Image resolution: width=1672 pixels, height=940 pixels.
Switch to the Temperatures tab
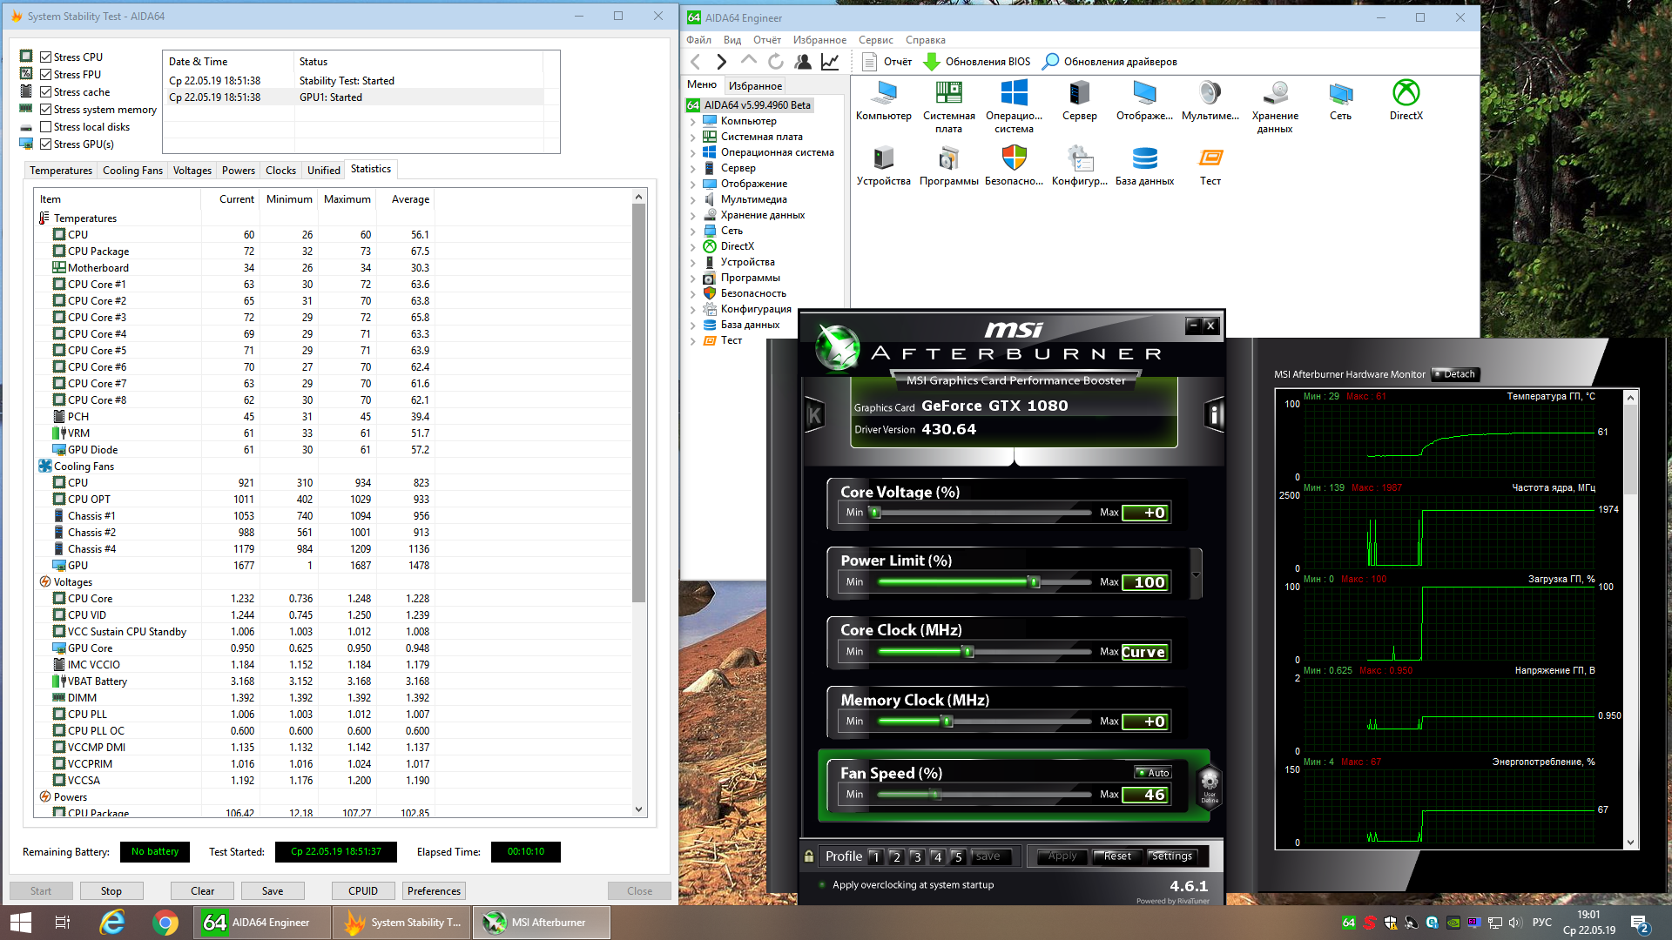click(x=61, y=171)
